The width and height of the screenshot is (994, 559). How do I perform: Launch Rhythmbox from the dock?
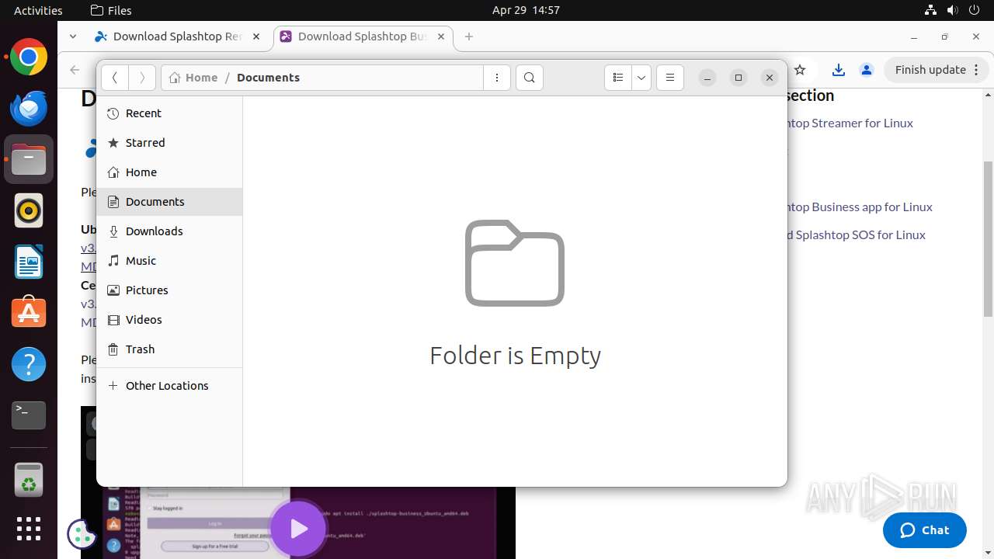coord(29,211)
